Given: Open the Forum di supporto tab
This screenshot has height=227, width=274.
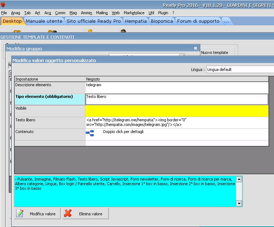Looking at the screenshot, I should (x=198, y=21).
